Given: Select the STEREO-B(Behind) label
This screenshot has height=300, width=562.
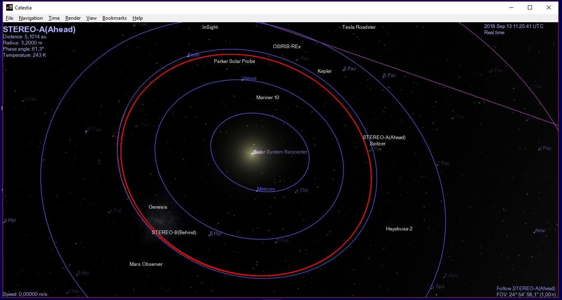Looking at the screenshot, I should click(174, 233).
